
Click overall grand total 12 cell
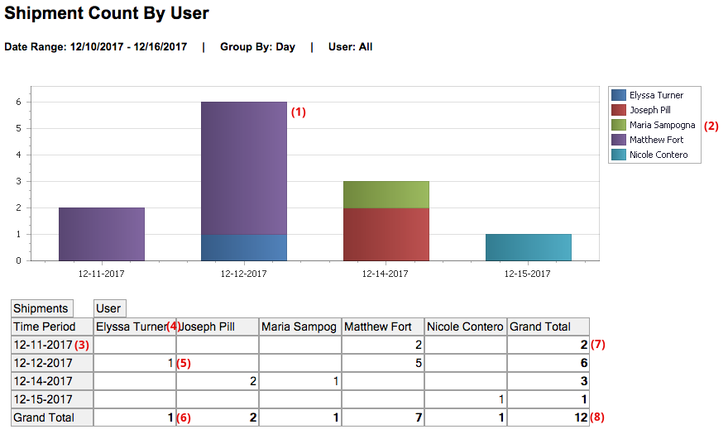[548, 417]
